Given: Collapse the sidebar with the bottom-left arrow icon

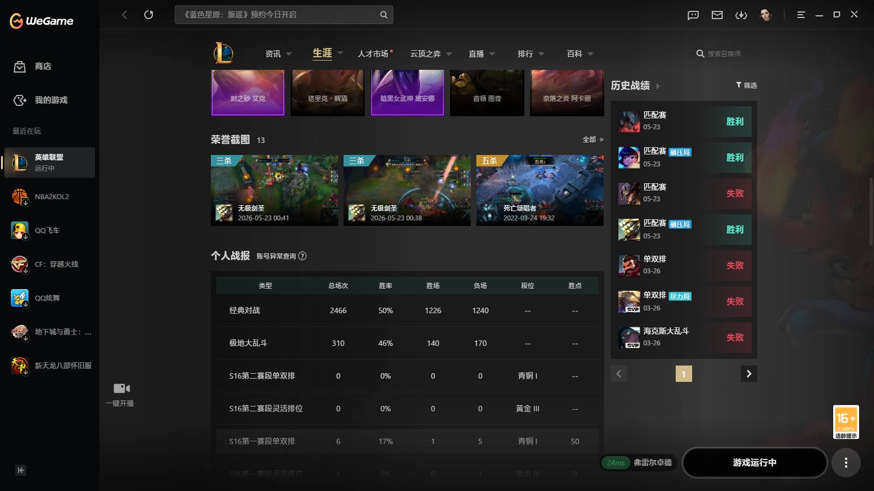Looking at the screenshot, I should pyautogui.click(x=21, y=470).
